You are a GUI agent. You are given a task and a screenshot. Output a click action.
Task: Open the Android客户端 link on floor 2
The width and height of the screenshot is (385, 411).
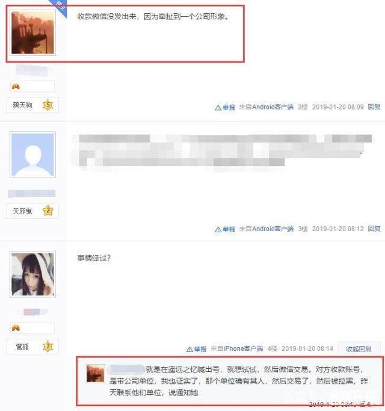click(x=273, y=107)
